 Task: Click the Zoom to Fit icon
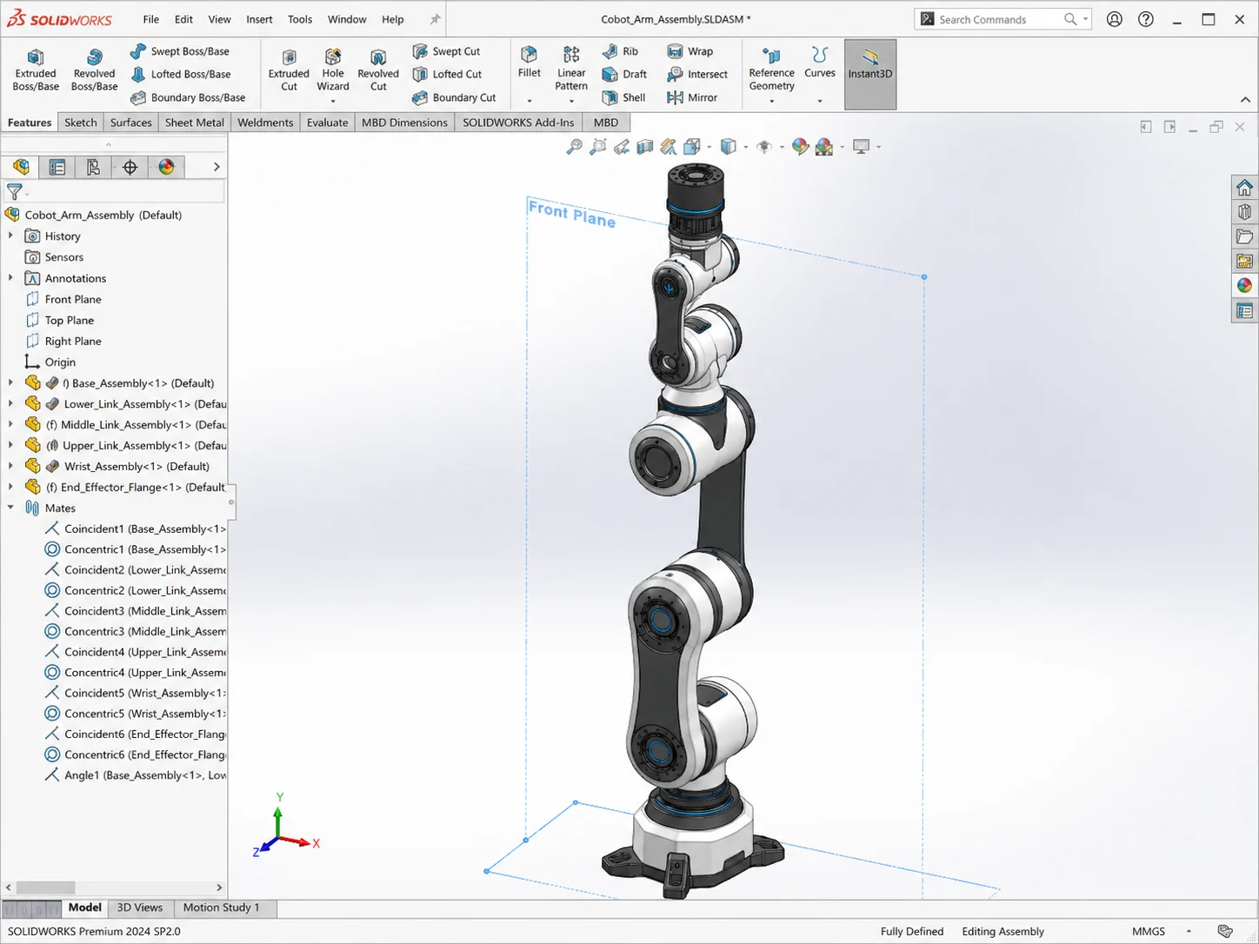[x=574, y=147]
